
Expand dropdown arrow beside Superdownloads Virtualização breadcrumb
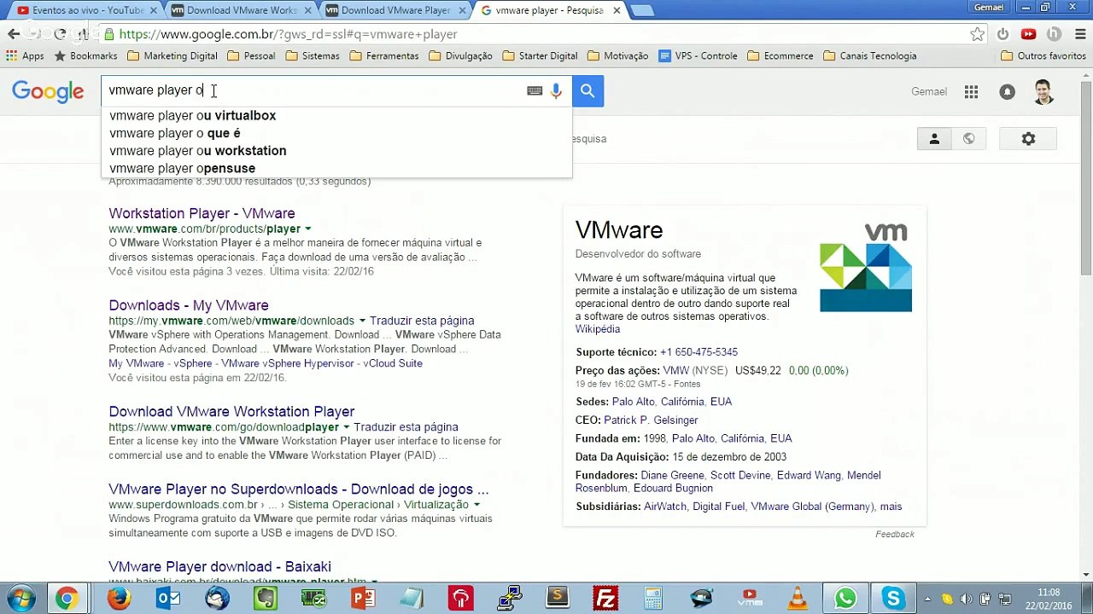(476, 505)
